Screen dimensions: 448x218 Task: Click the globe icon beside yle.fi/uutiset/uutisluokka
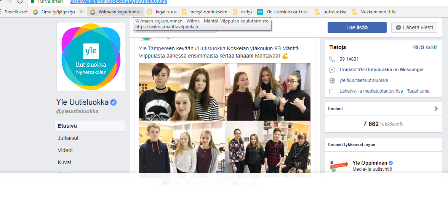coord(332,80)
